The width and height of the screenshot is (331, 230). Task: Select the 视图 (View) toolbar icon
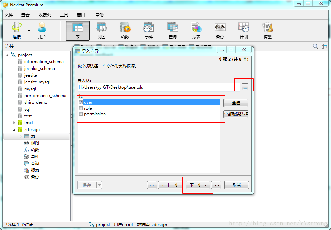point(101,31)
